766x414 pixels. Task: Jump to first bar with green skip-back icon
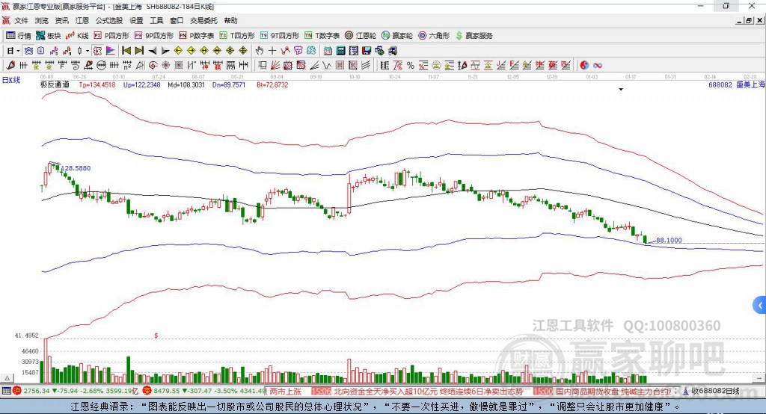pos(126,51)
